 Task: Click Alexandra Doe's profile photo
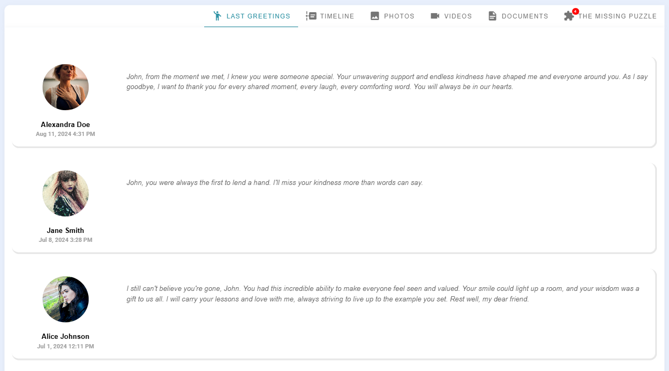[x=65, y=87]
